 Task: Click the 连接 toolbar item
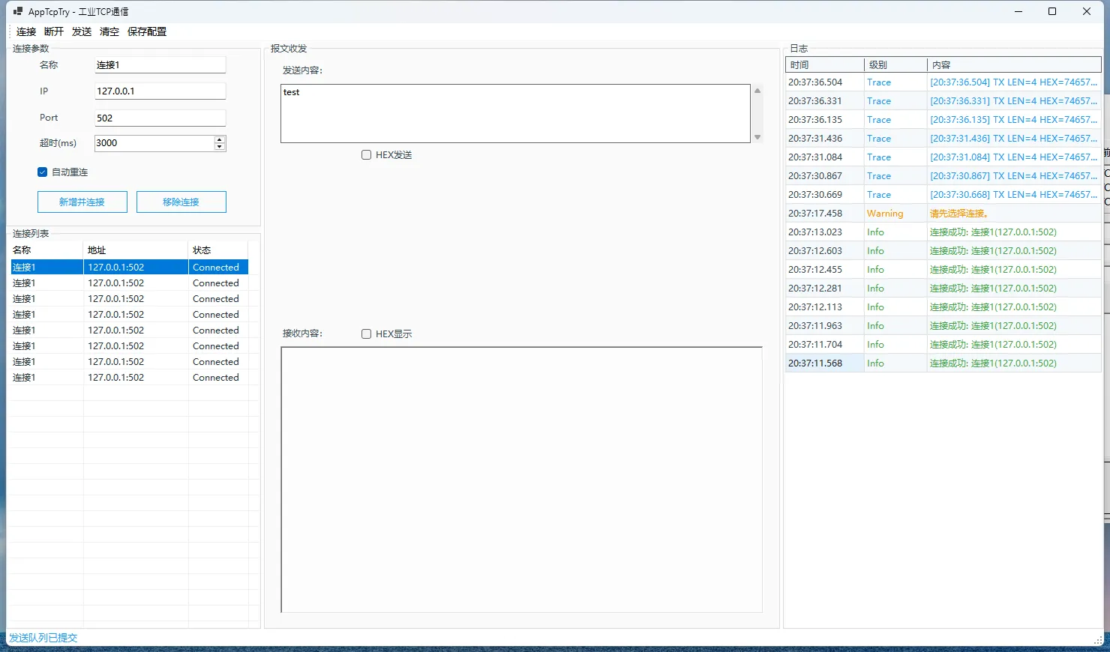coord(26,31)
